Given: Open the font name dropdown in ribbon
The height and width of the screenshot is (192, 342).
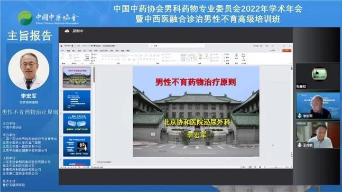Looking at the screenshot, I should pyautogui.click(x=114, y=55).
